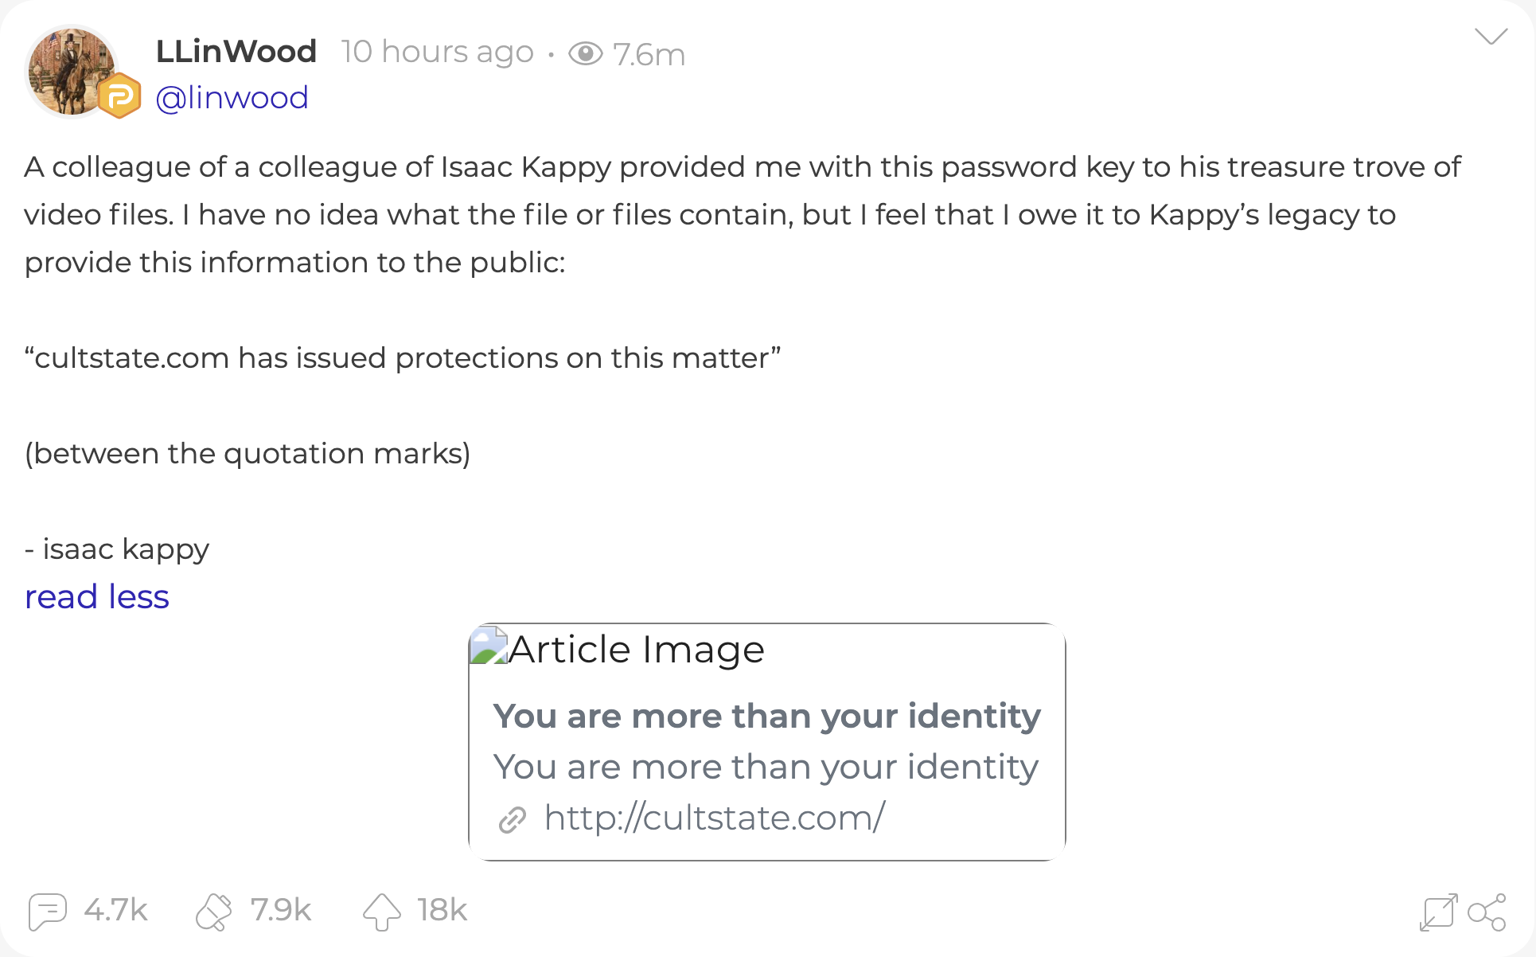The image size is (1536, 957).
Task: Click the echo repost icon
Action: coord(213,911)
